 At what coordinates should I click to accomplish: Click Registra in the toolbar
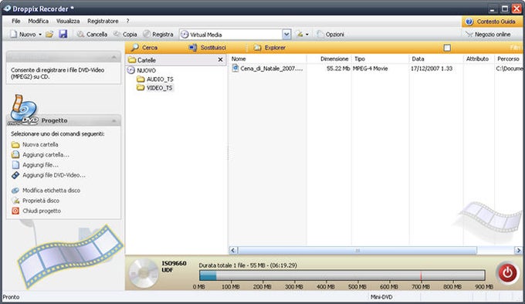158,34
